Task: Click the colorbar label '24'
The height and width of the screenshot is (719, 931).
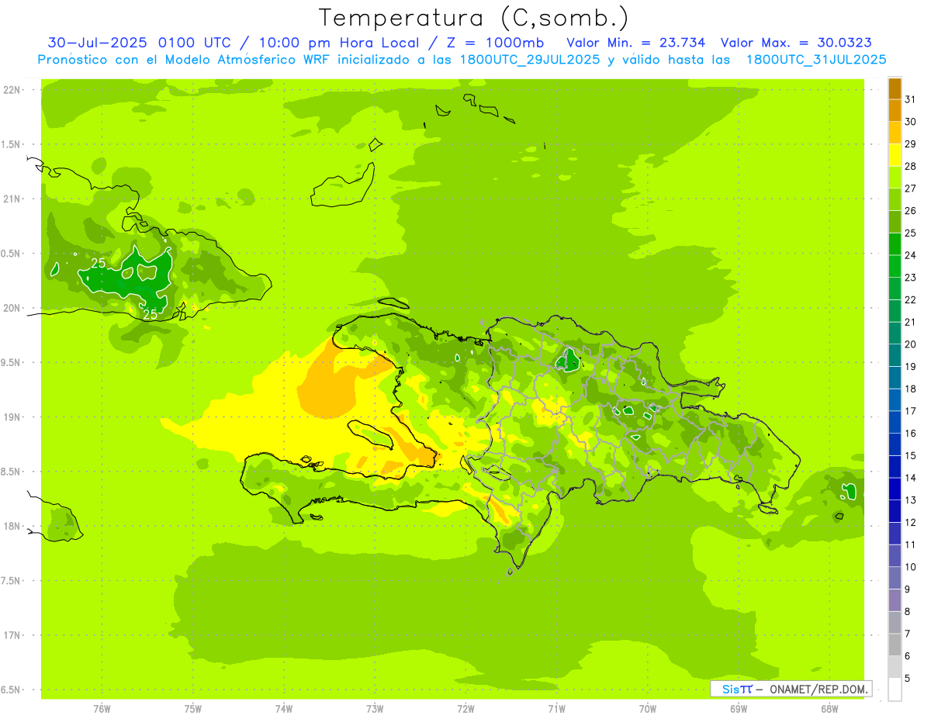Action: pos(910,255)
